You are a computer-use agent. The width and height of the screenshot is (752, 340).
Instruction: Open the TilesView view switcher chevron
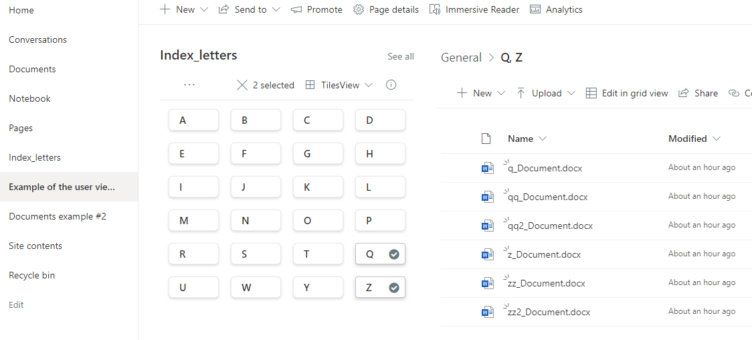[369, 86]
